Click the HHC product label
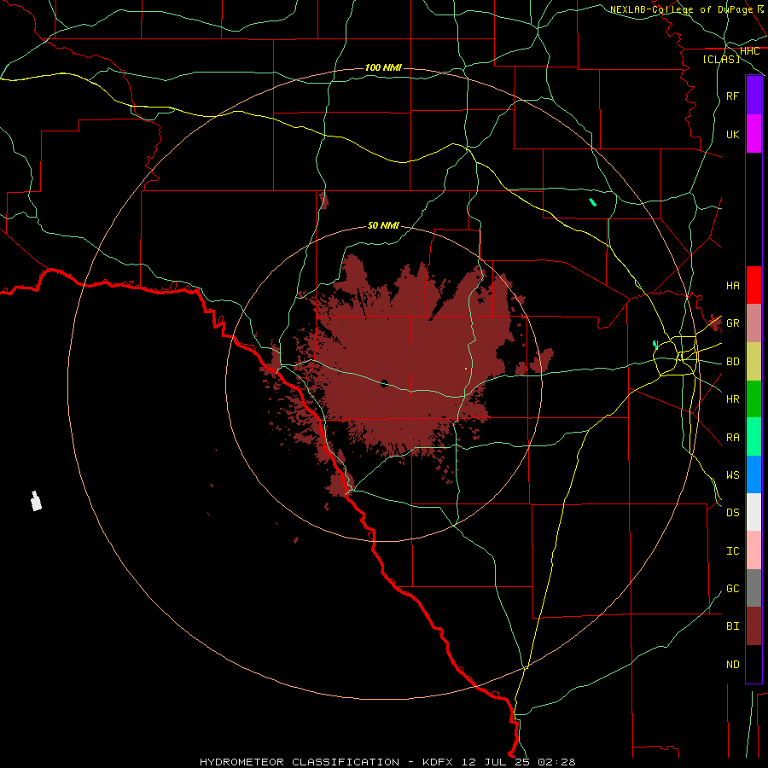The image size is (768, 768). [749, 51]
